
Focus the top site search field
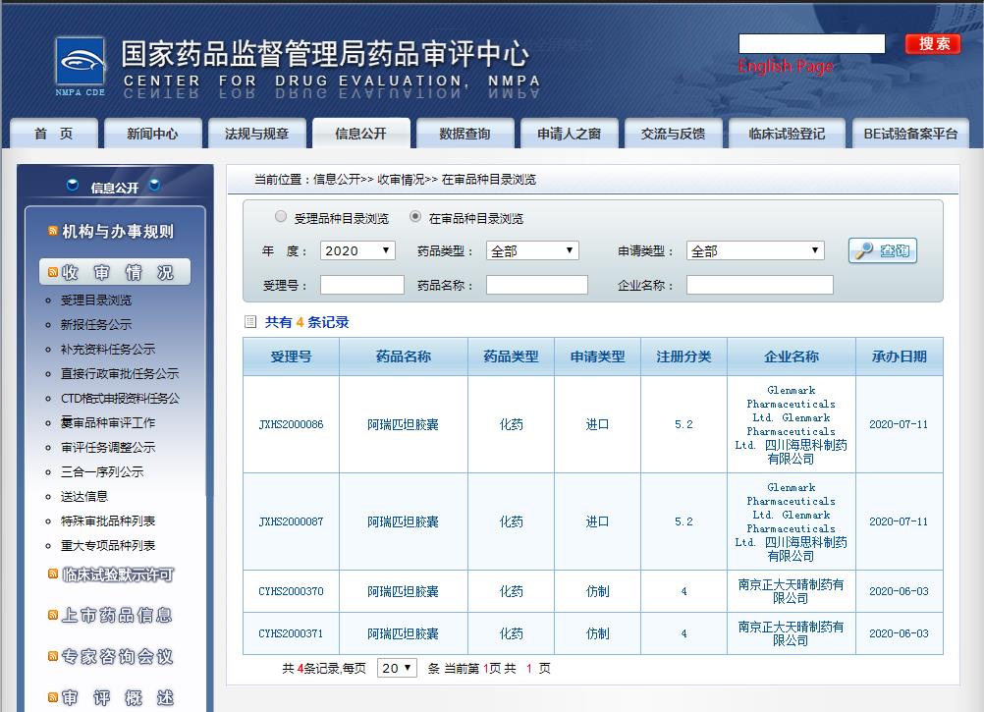[x=811, y=44]
